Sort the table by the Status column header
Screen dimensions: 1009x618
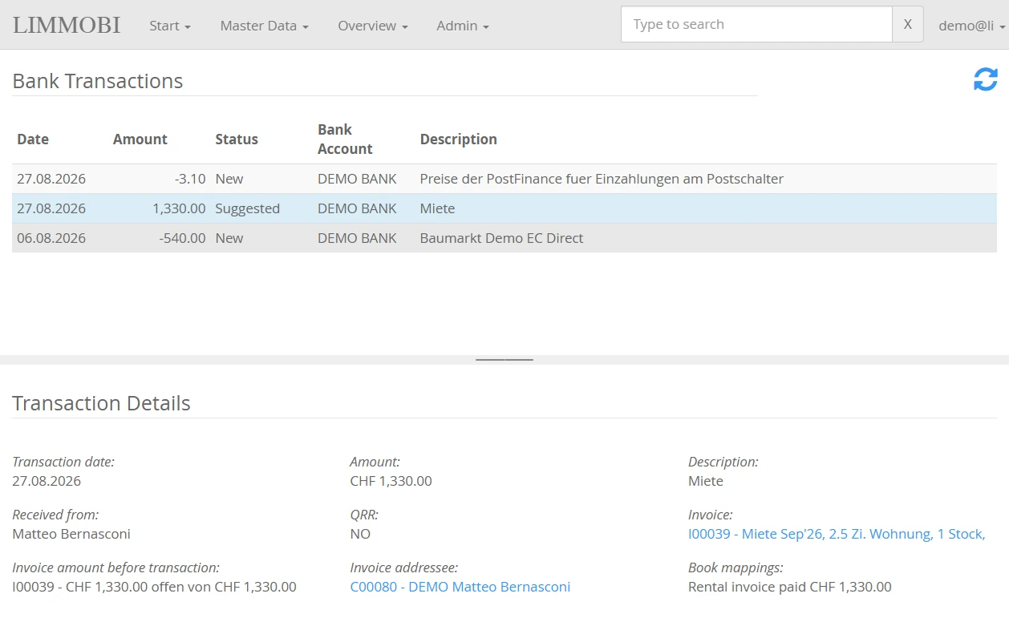pyautogui.click(x=237, y=139)
